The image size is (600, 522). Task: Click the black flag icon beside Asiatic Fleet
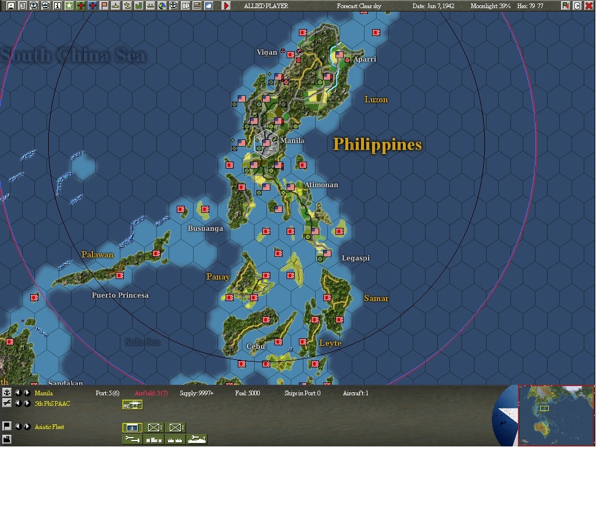7,426
